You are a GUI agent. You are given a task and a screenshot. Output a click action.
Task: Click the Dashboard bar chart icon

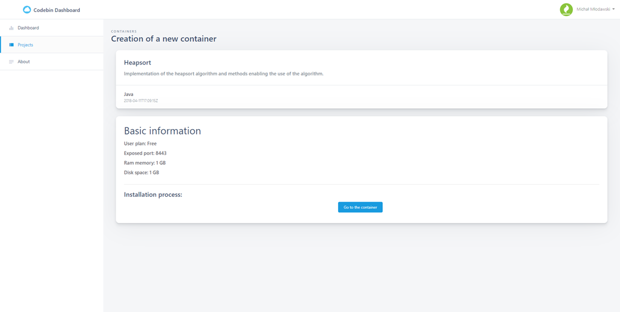(11, 28)
